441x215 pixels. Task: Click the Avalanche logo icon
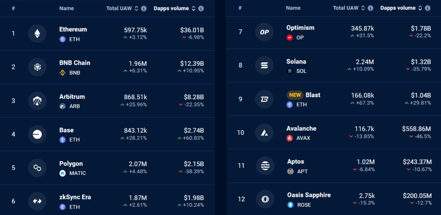[264, 132]
